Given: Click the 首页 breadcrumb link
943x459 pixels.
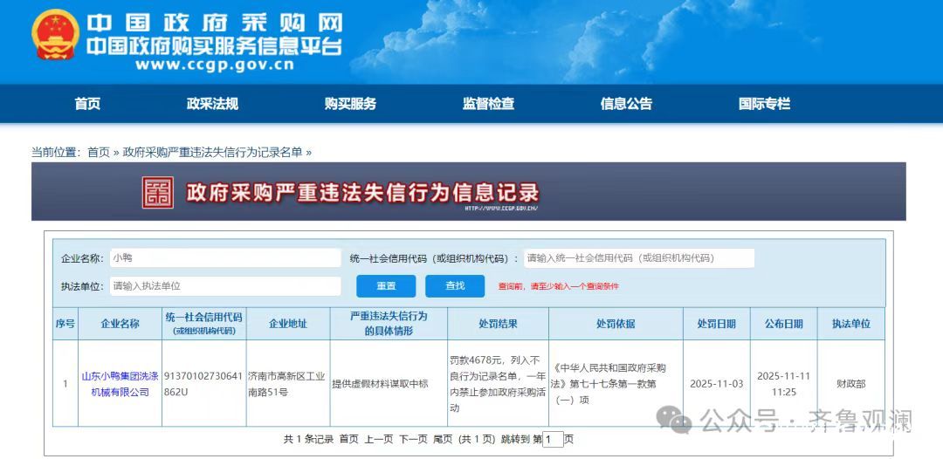Looking at the screenshot, I should 99,153.
